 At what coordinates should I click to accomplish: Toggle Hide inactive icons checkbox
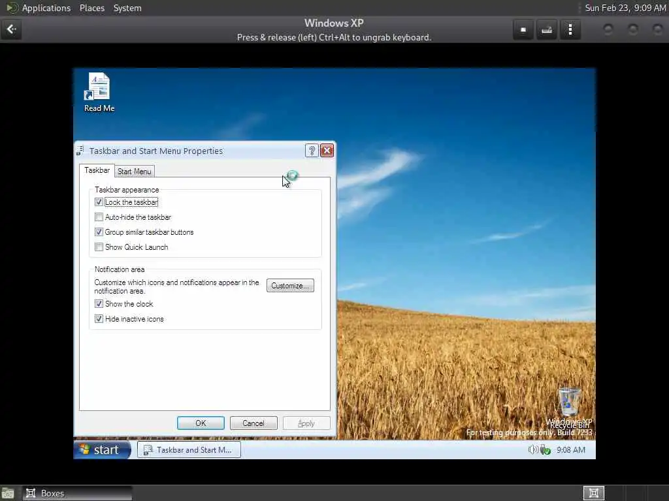[x=99, y=318]
